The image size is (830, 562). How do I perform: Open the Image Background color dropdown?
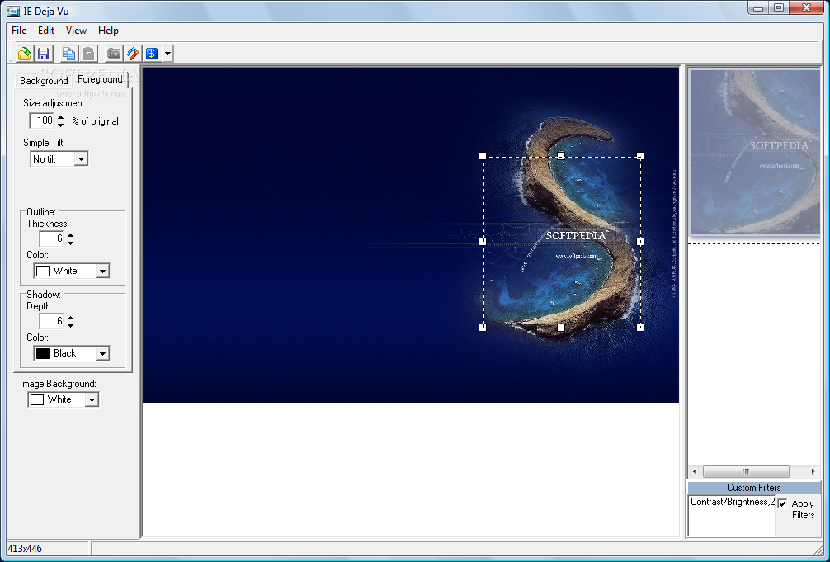(x=92, y=399)
